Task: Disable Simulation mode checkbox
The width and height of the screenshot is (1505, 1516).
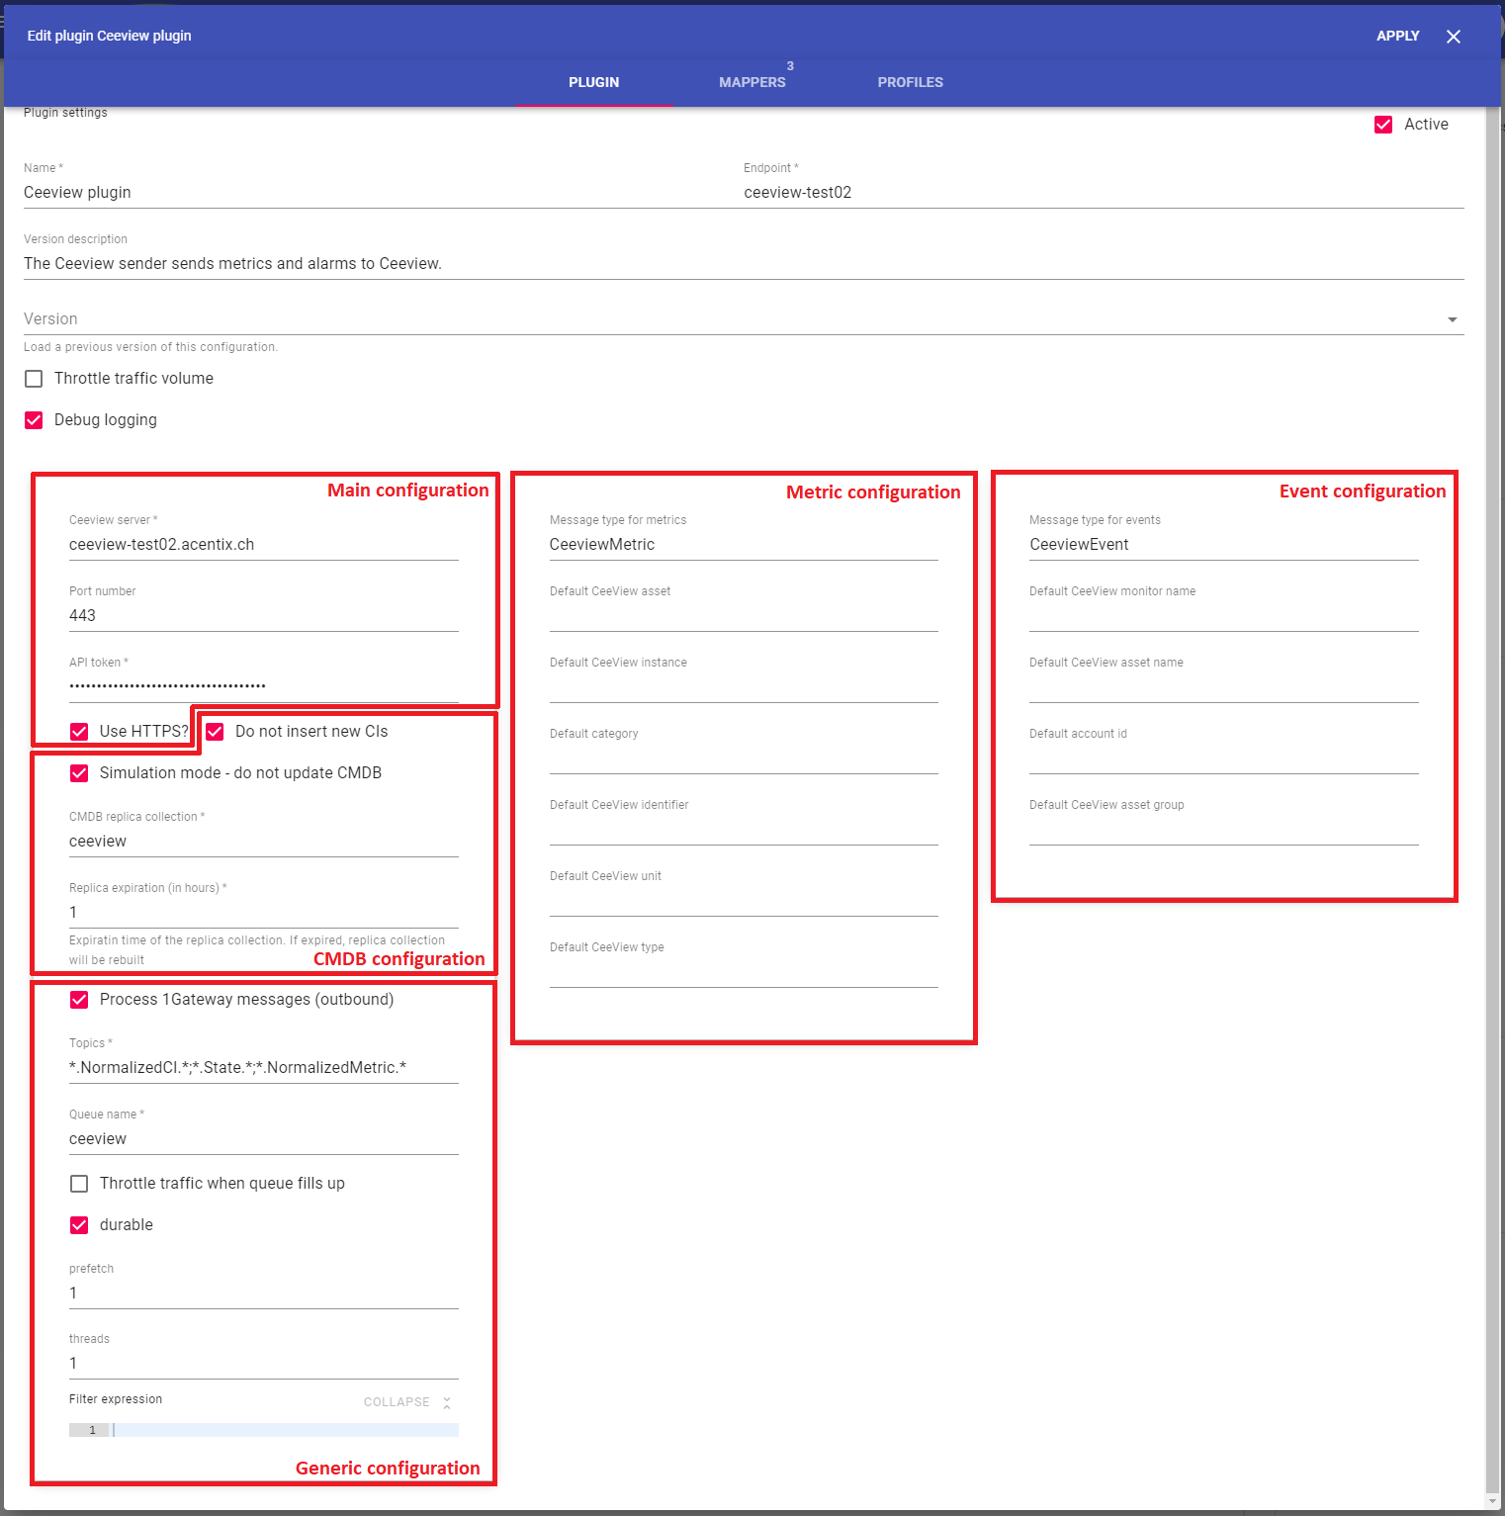Action: (x=80, y=773)
